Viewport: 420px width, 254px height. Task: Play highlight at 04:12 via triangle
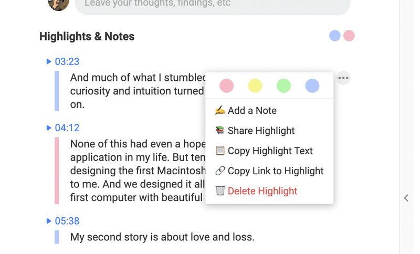click(49, 128)
